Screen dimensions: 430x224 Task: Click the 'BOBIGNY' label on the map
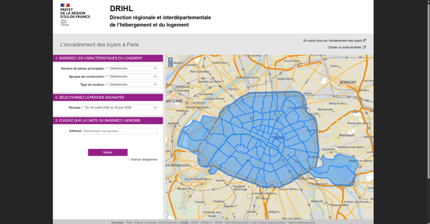[348, 82]
